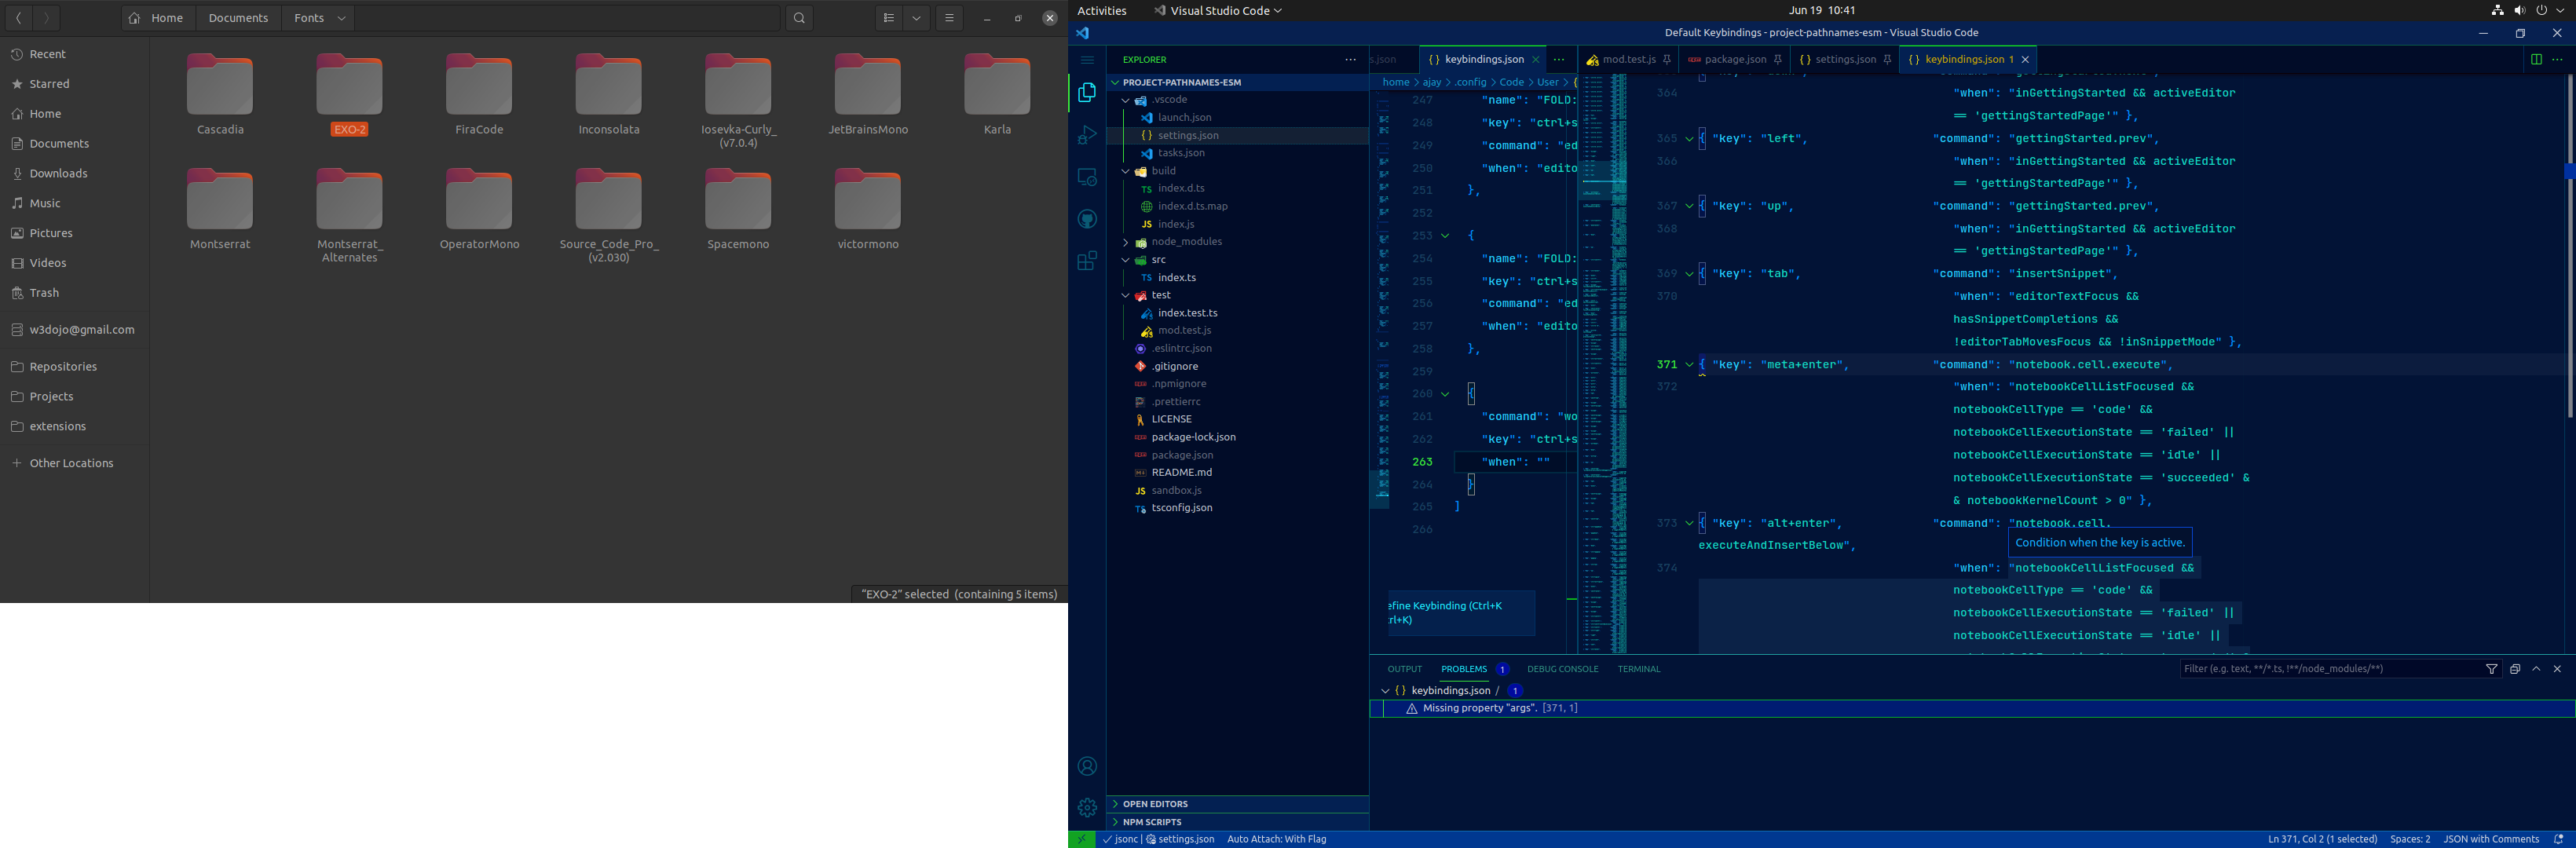The width and height of the screenshot is (2576, 848).
Task: Switch to the DEBUG CONSOLE tab
Action: pyautogui.click(x=1562, y=669)
